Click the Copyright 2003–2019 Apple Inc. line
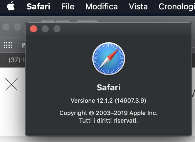Screen dimensions: 195x142 108,113
